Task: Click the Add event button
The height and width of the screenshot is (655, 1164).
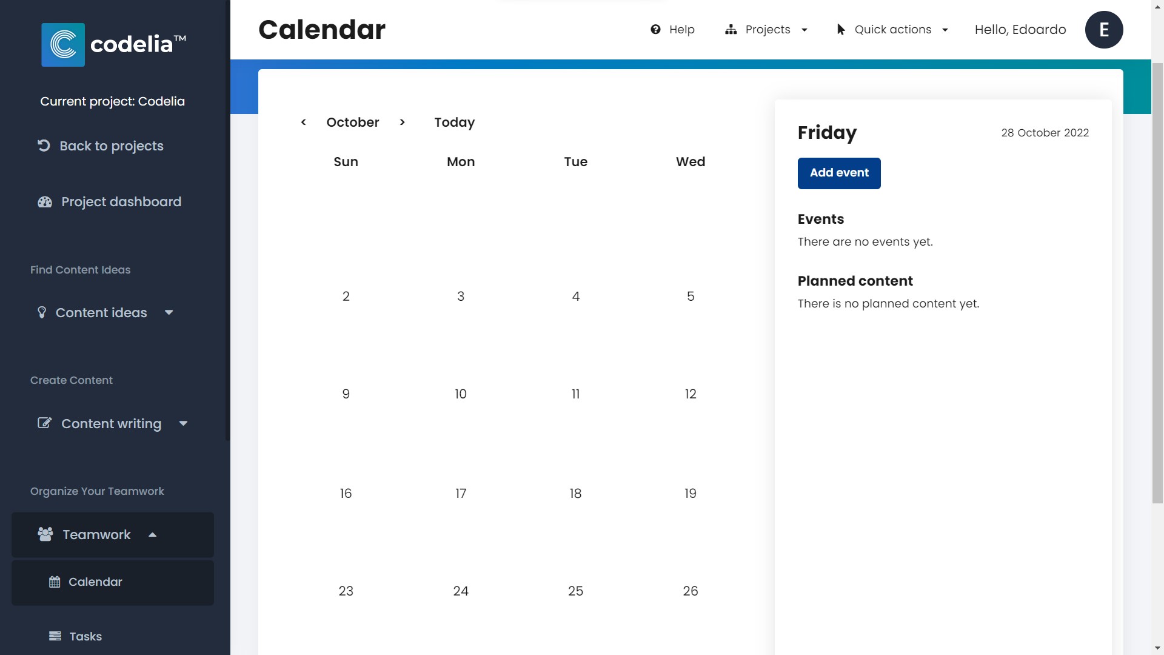Action: [x=838, y=173]
